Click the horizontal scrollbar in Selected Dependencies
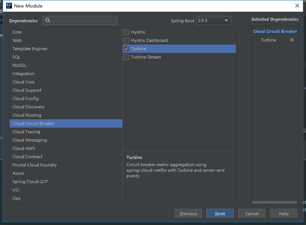The image size is (306, 225). [275, 202]
